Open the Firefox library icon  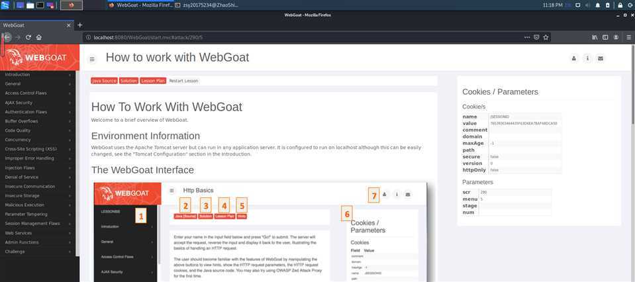pos(595,37)
